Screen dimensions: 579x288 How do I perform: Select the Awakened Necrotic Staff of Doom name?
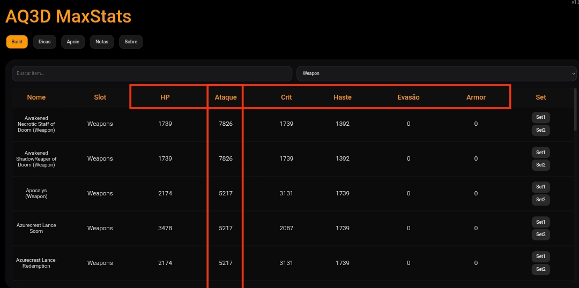click(36, 124)
